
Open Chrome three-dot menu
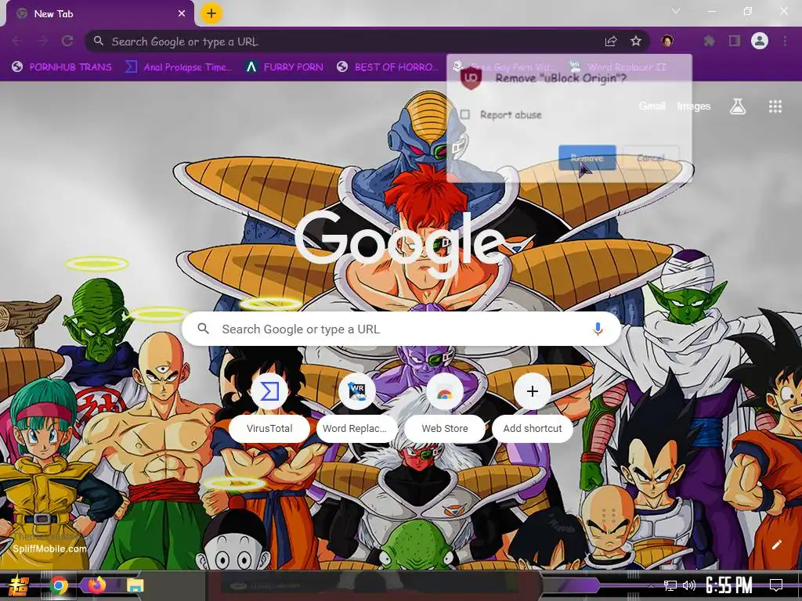tap(785, 41)
